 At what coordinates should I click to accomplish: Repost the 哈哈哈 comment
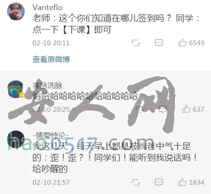(x=139, y=110)
